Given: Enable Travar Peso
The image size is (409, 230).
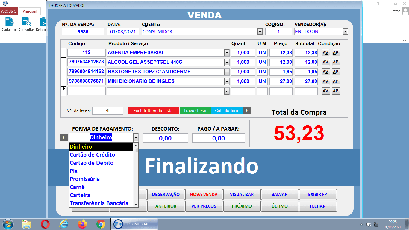Looking at the screenshot, I should pos(195,110).
